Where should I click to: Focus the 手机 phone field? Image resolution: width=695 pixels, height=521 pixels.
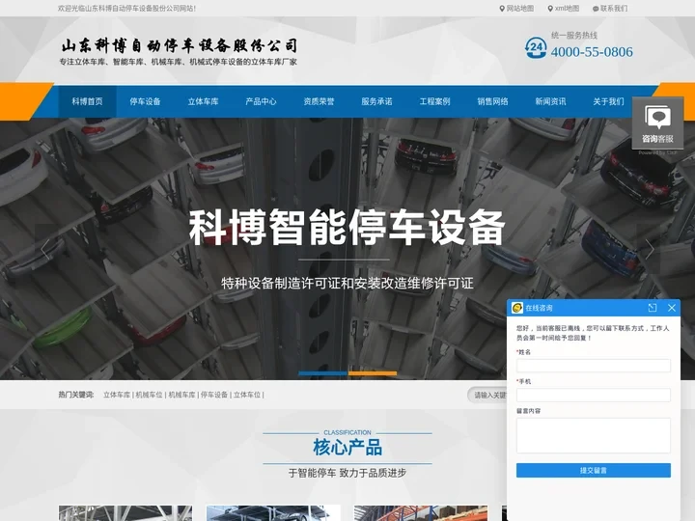coord(593,395)
